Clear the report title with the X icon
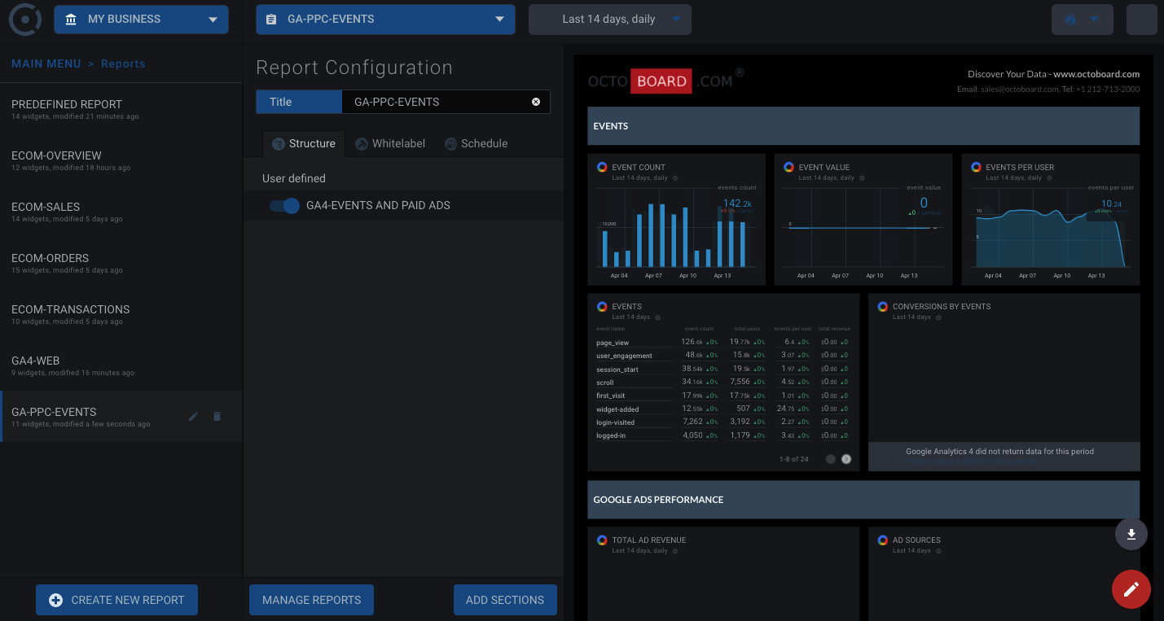Viewport: 1164px width, 621px height. tap(536, 102)
